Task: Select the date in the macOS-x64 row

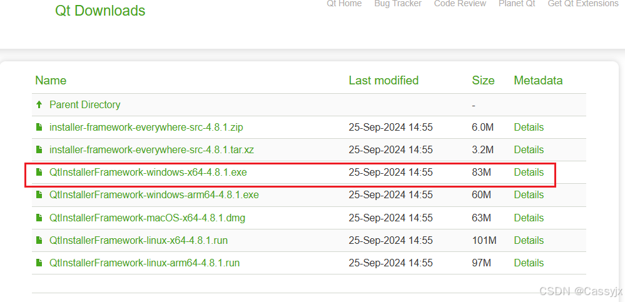Action: 390,218
